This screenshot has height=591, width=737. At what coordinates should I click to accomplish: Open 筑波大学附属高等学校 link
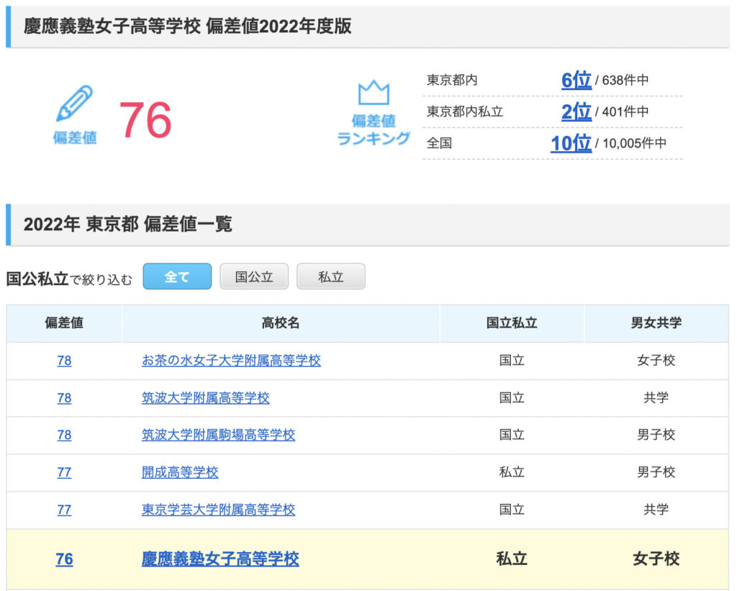205,398
